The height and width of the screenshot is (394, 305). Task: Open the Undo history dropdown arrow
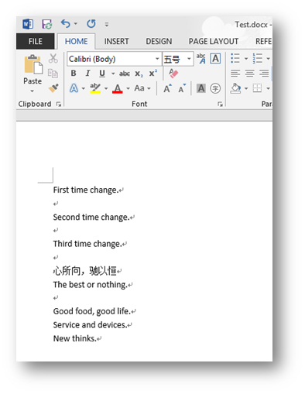[x=76, y=24]
